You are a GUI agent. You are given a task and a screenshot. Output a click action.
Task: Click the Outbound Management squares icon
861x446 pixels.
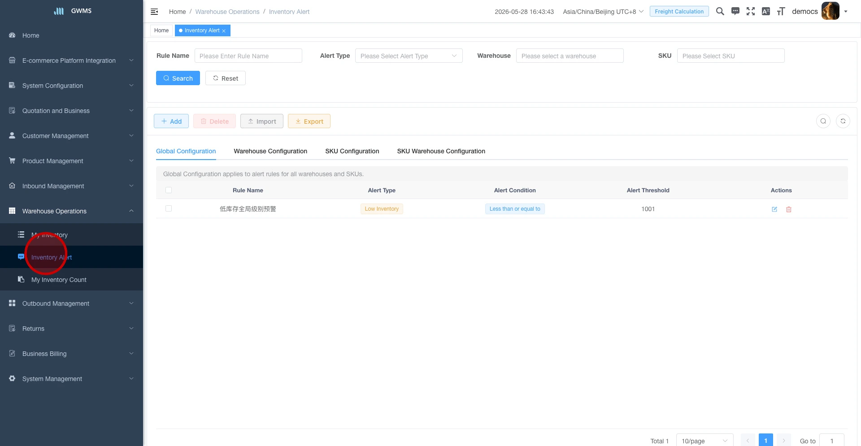tap(12, 303)
